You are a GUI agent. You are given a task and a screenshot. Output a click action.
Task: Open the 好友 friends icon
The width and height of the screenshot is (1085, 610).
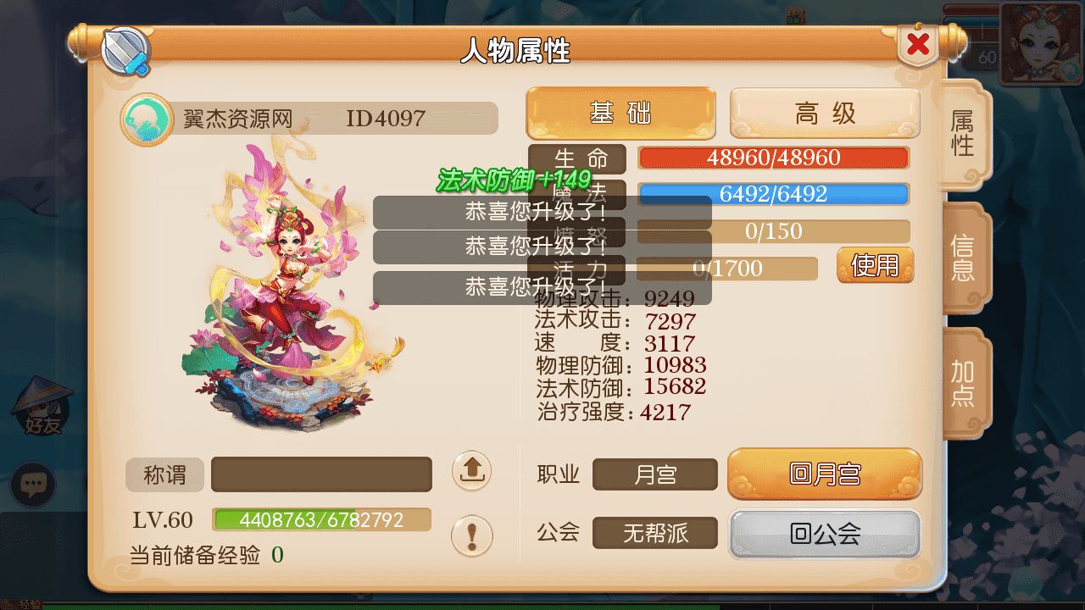click(41, 408)
